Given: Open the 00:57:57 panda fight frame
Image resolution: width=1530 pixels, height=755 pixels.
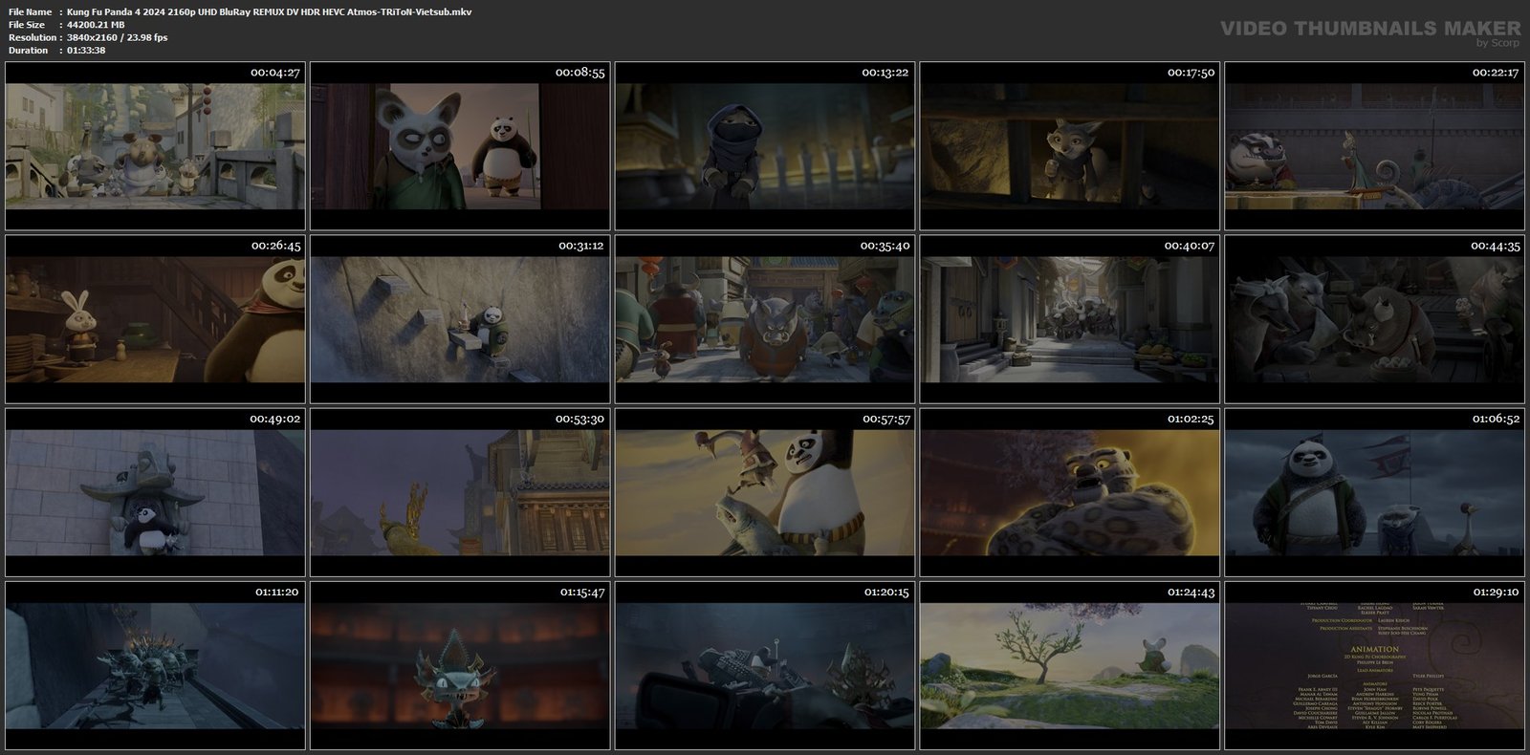Looking at the screenshot, I should pyautogui.click(x=765, y=492).
